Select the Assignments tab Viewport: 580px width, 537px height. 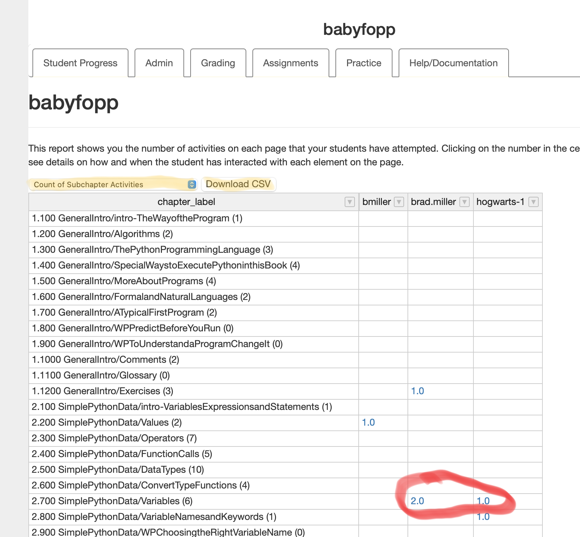pyautogui.click(x=290, y=63)
